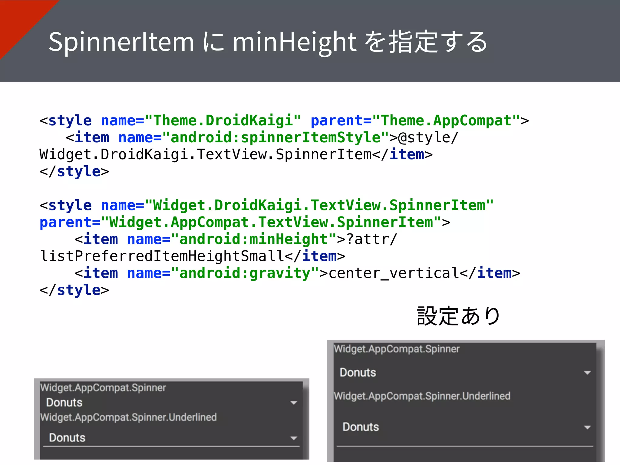Image resolution: width=620 pixels, height=465 pixels.
Task: Click "Theme.DroidKaigi" in the code
Action: coord(223,120)
